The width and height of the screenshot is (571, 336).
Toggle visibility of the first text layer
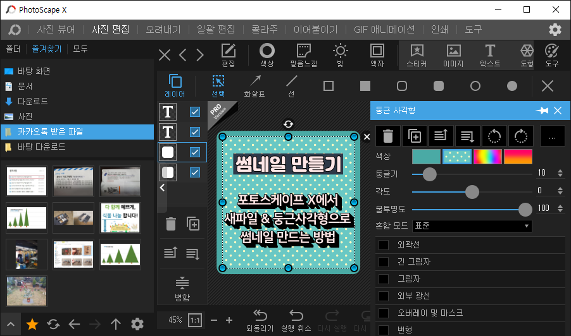[195, 112]
